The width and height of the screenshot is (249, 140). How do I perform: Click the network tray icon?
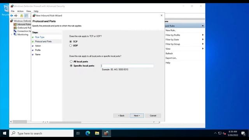click(220, 133)
